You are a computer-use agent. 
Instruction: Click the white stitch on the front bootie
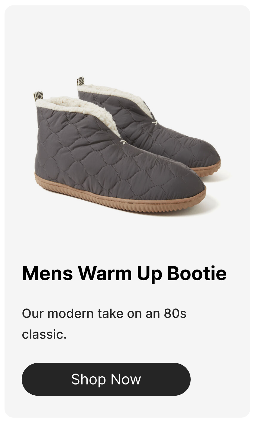[x=123, y=141]
